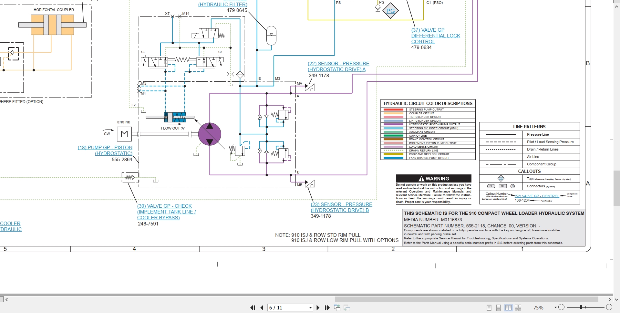Click the vertical scrollbar up arrow
Screen dimensions: 620x313
[617, 7]
